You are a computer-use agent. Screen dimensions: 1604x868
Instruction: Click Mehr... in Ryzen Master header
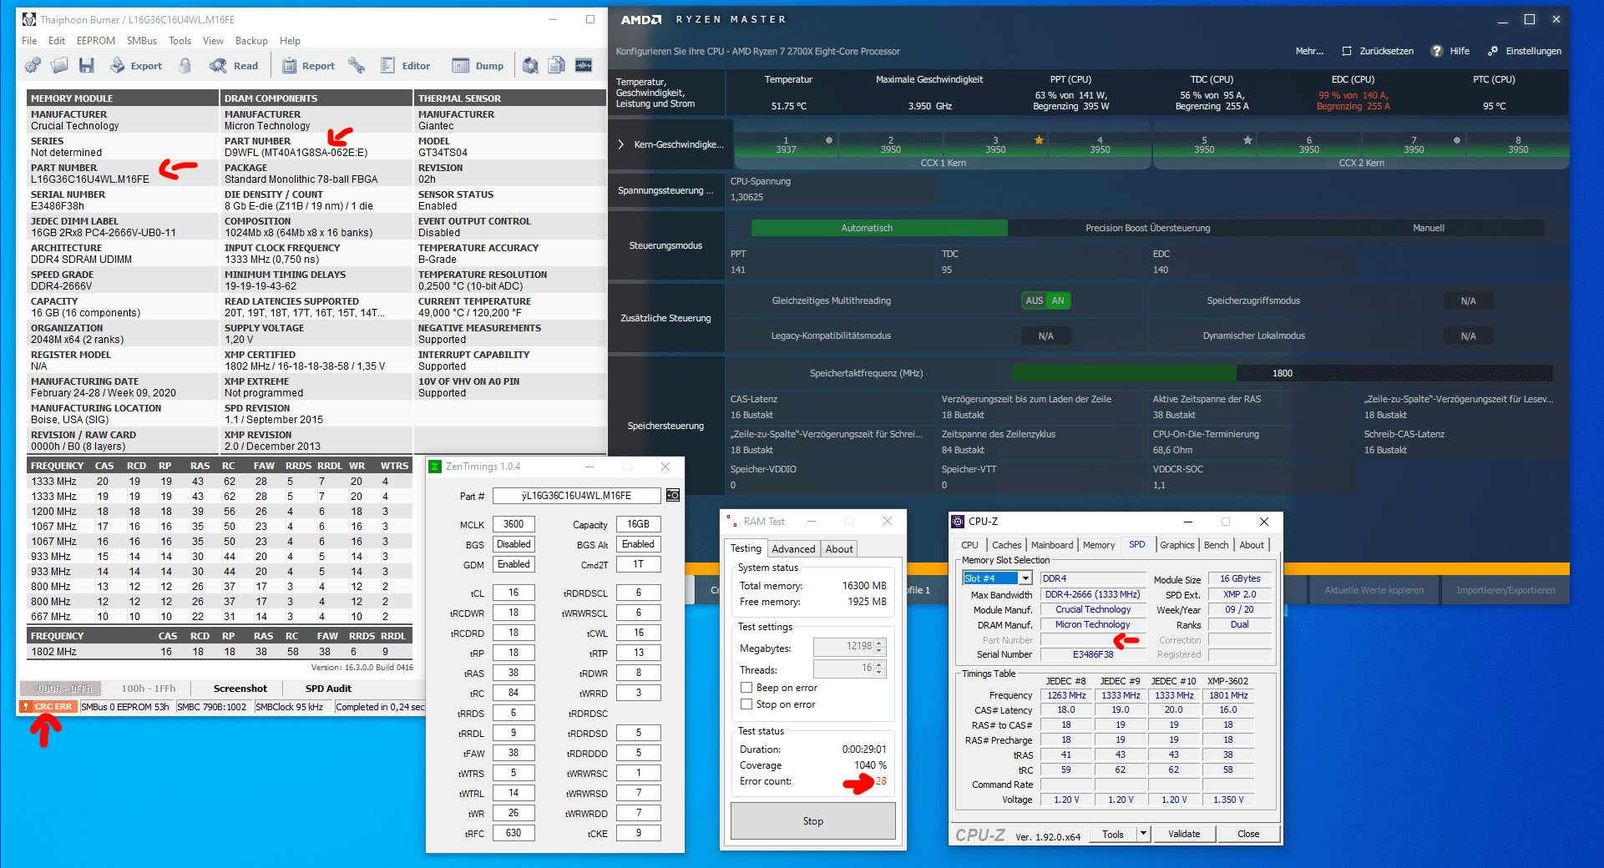click(x=1308, y=51)
